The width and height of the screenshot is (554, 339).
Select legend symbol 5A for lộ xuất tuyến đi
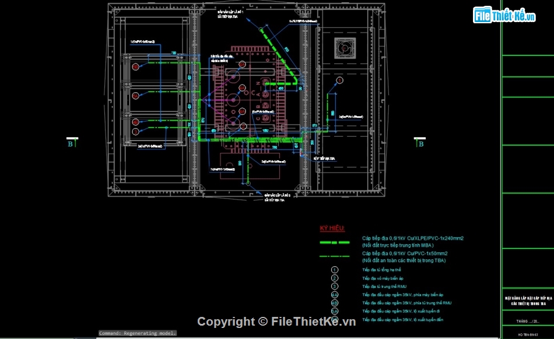point(335,311)
